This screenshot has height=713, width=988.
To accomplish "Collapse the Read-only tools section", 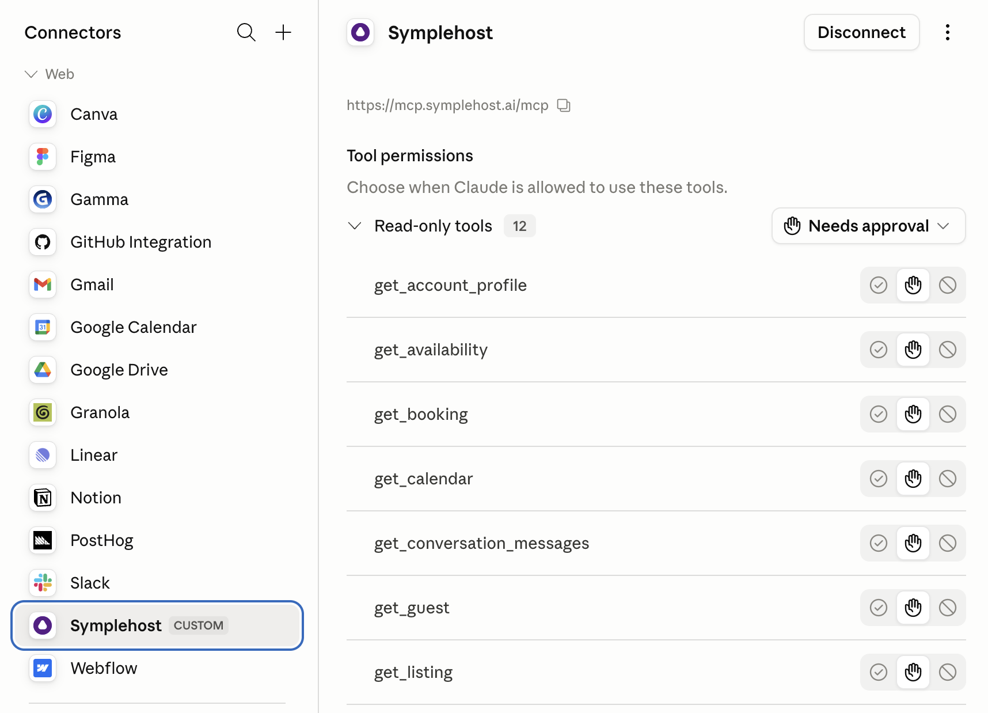I will click(355, 226).
